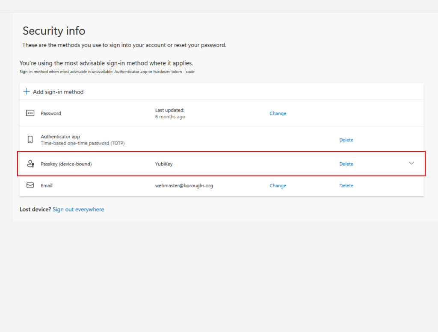Click the Password row dots icon
Image resolution: width=438 pixels, height=332 pixels.
tap(30, 113)
